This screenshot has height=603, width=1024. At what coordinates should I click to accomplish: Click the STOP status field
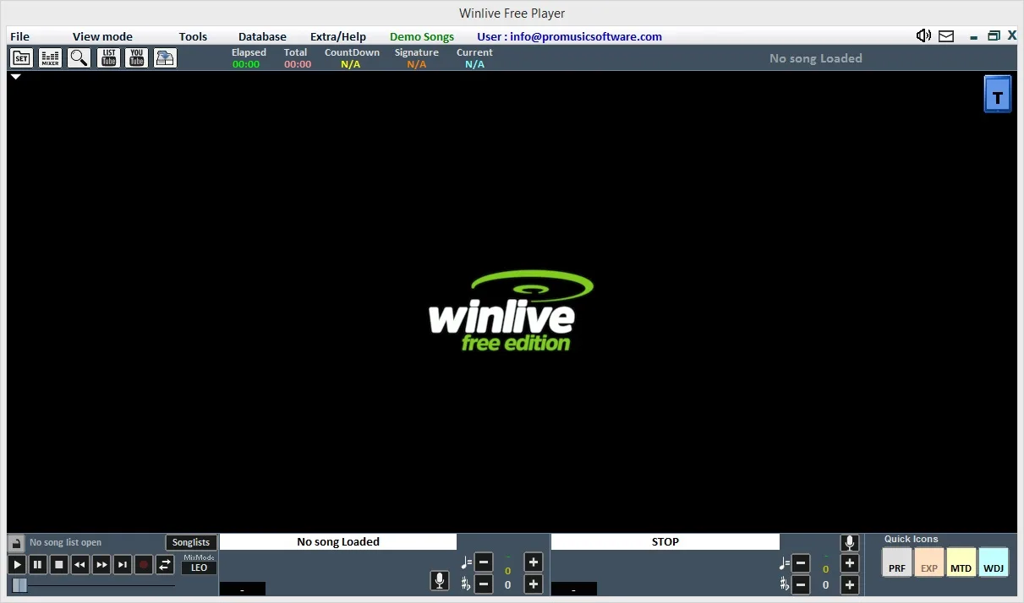click(x=665, y=542)
